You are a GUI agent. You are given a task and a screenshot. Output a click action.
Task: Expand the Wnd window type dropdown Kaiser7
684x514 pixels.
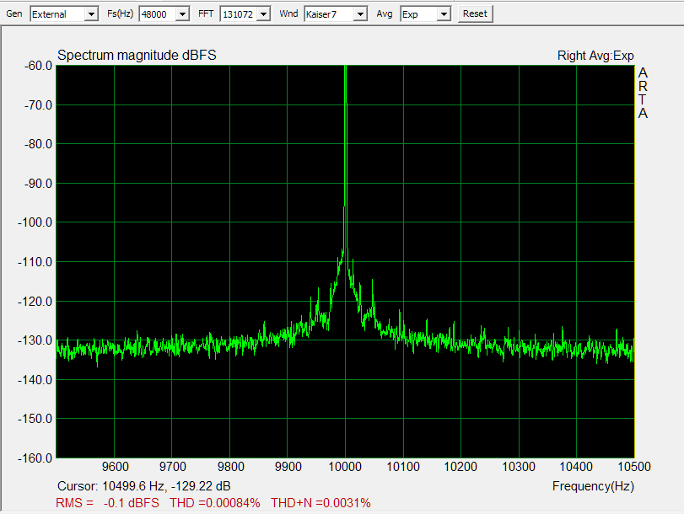click(336, 14)
